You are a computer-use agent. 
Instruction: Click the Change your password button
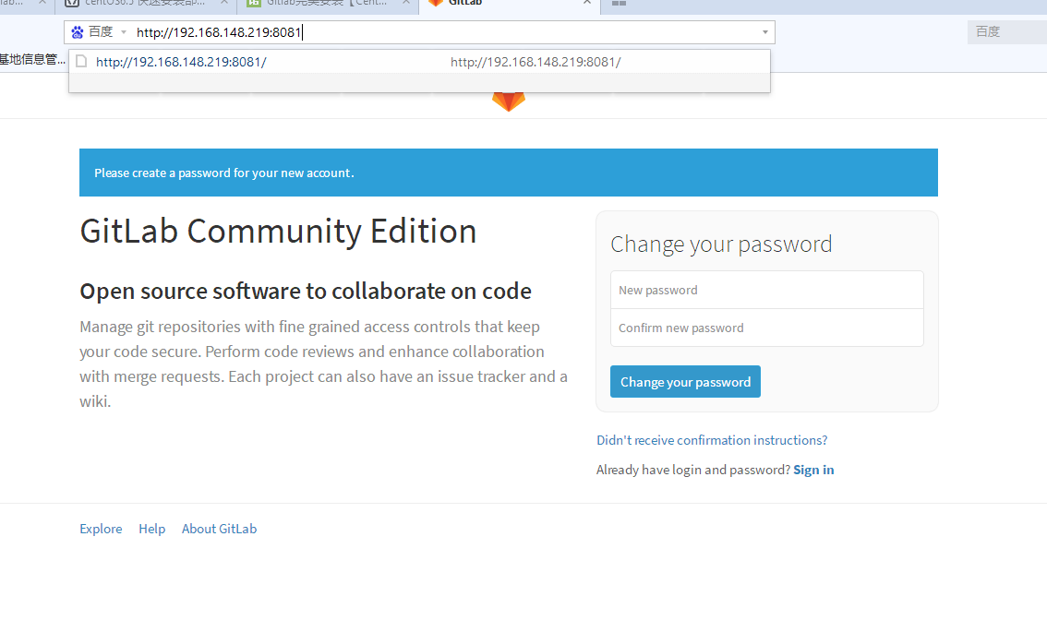685,382
